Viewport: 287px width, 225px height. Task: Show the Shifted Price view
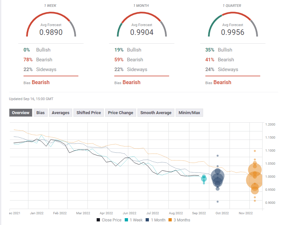click(88, 113)
